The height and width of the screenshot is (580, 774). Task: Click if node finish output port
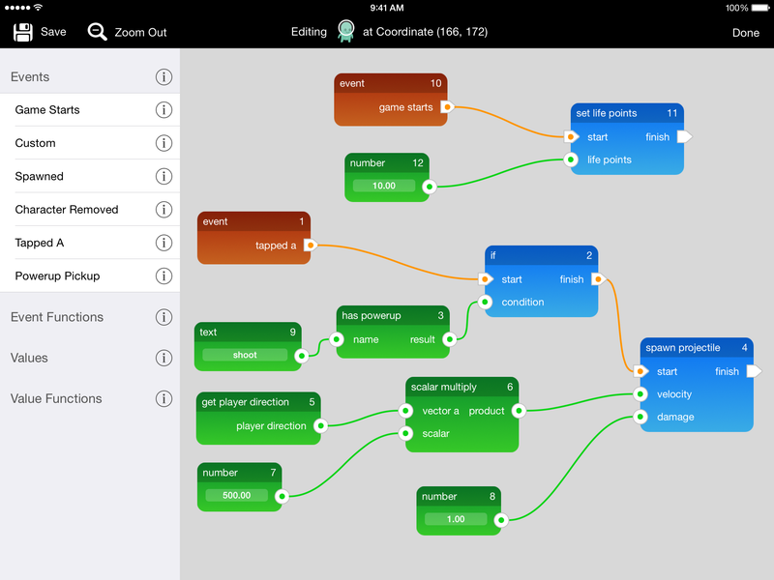pyautogui.click(x=598, y=279)
